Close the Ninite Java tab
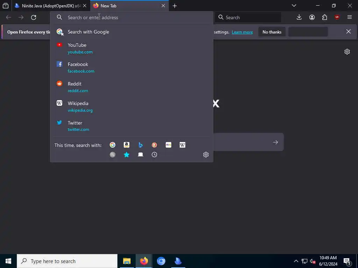The width and height of the screenshot is (358, 268). point(85,6)
